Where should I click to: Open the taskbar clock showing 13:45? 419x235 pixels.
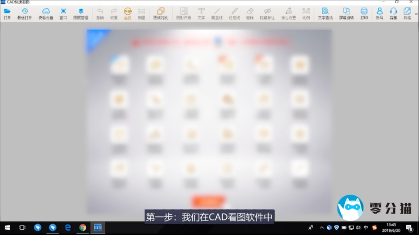(391, 228)
